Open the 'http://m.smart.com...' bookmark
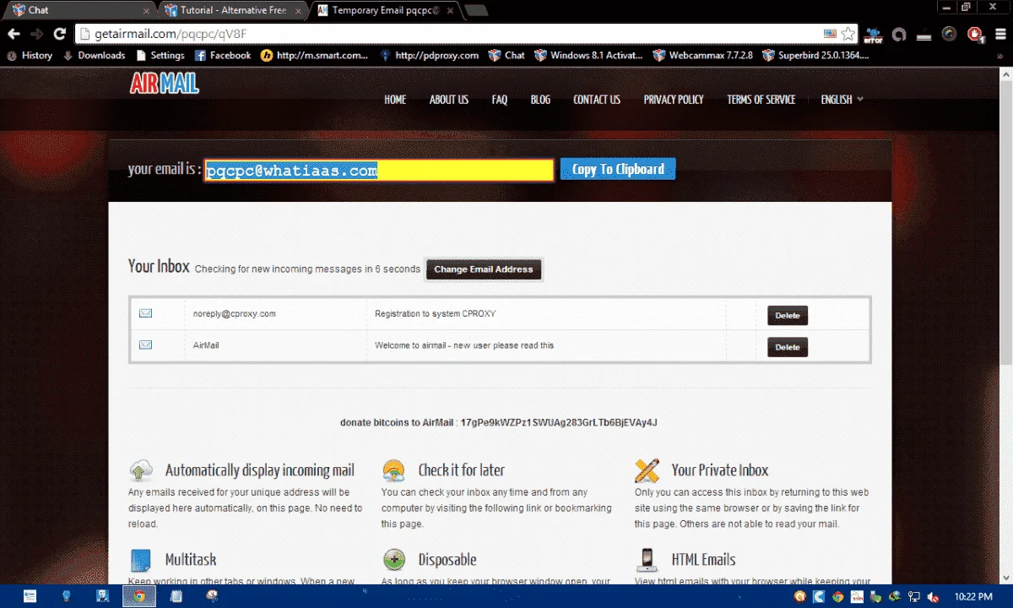 pyautogui.click(x=314, y=56)
